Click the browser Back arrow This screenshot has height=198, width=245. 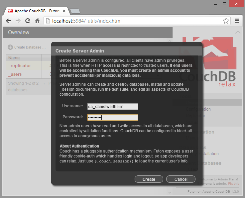(8, 21)
